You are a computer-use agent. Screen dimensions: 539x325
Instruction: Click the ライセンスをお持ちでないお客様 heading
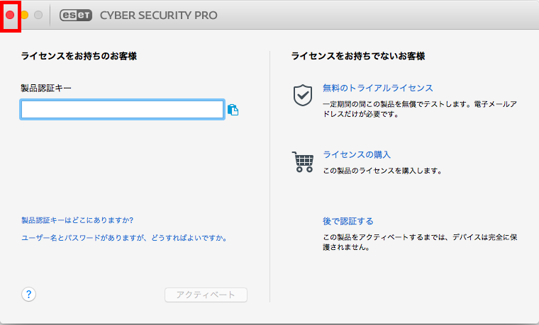(358, 56)
